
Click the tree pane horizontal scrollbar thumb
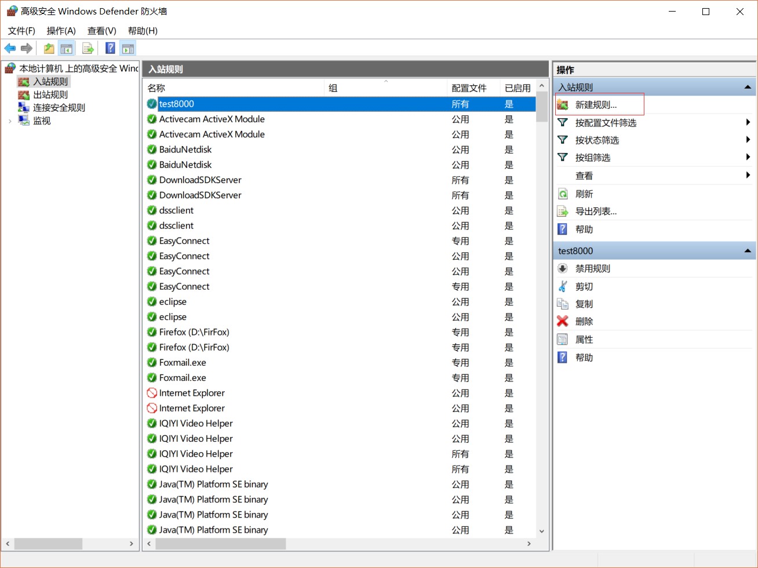[48, 544]
